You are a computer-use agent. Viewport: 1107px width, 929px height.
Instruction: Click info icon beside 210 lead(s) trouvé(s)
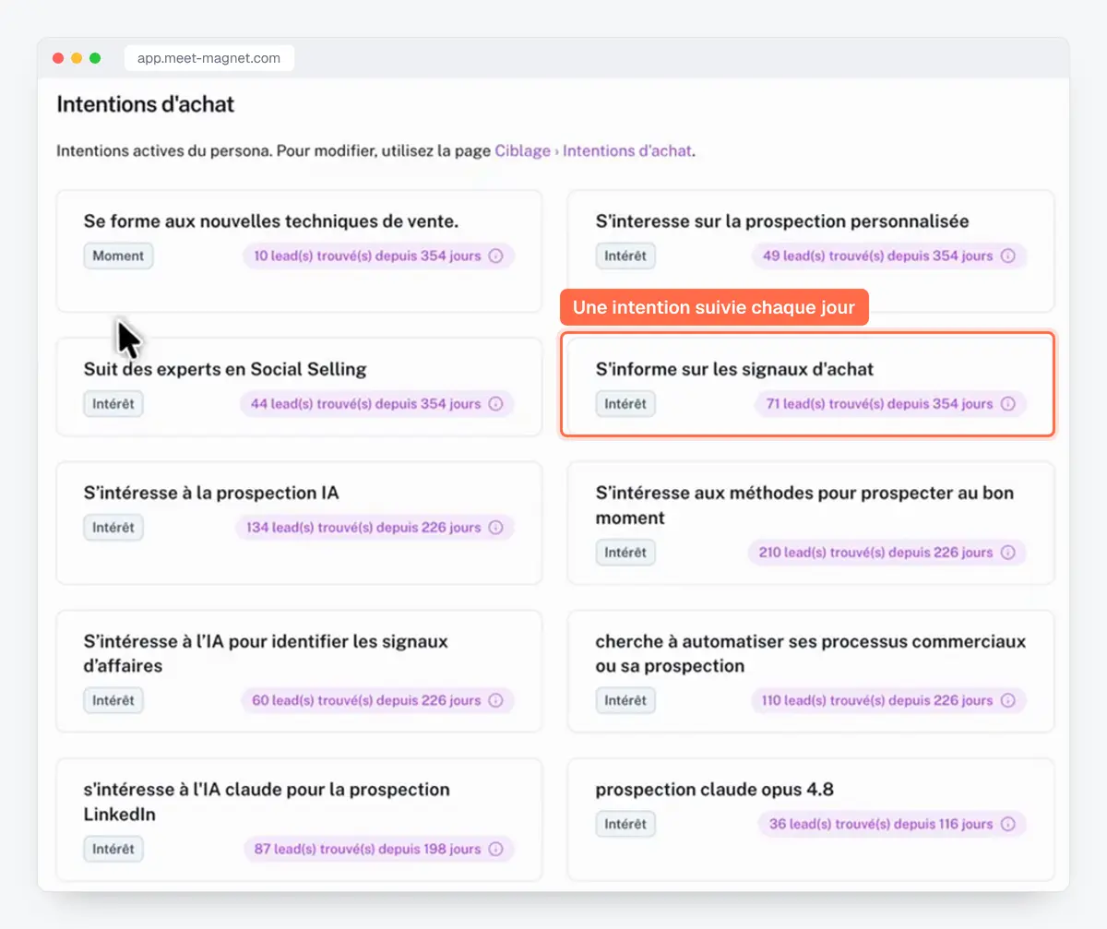tap(1007, 553)
